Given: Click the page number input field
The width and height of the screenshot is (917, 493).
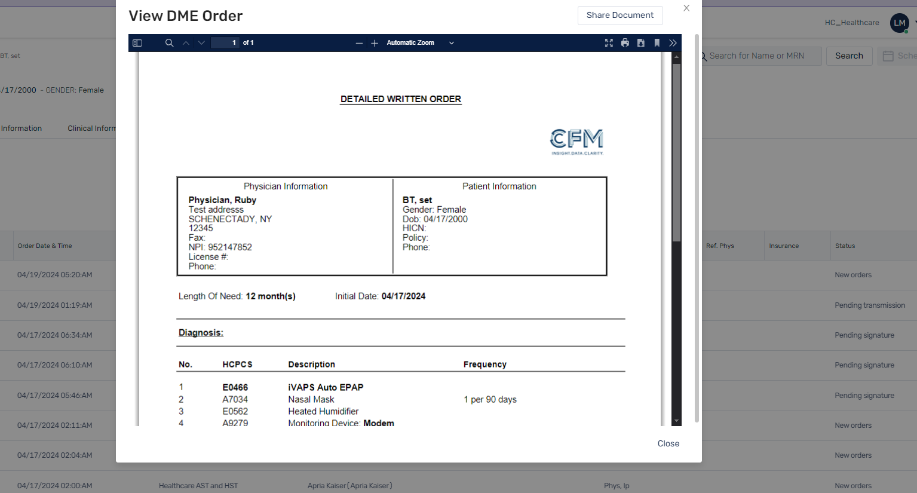Looking at the screenshot, I should (225, 43).
